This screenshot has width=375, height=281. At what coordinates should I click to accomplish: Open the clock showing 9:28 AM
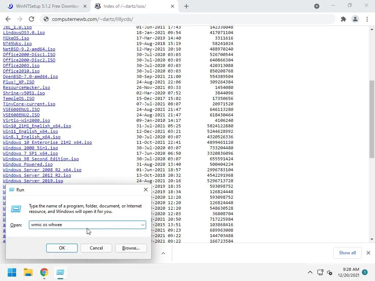pos(349,272)
